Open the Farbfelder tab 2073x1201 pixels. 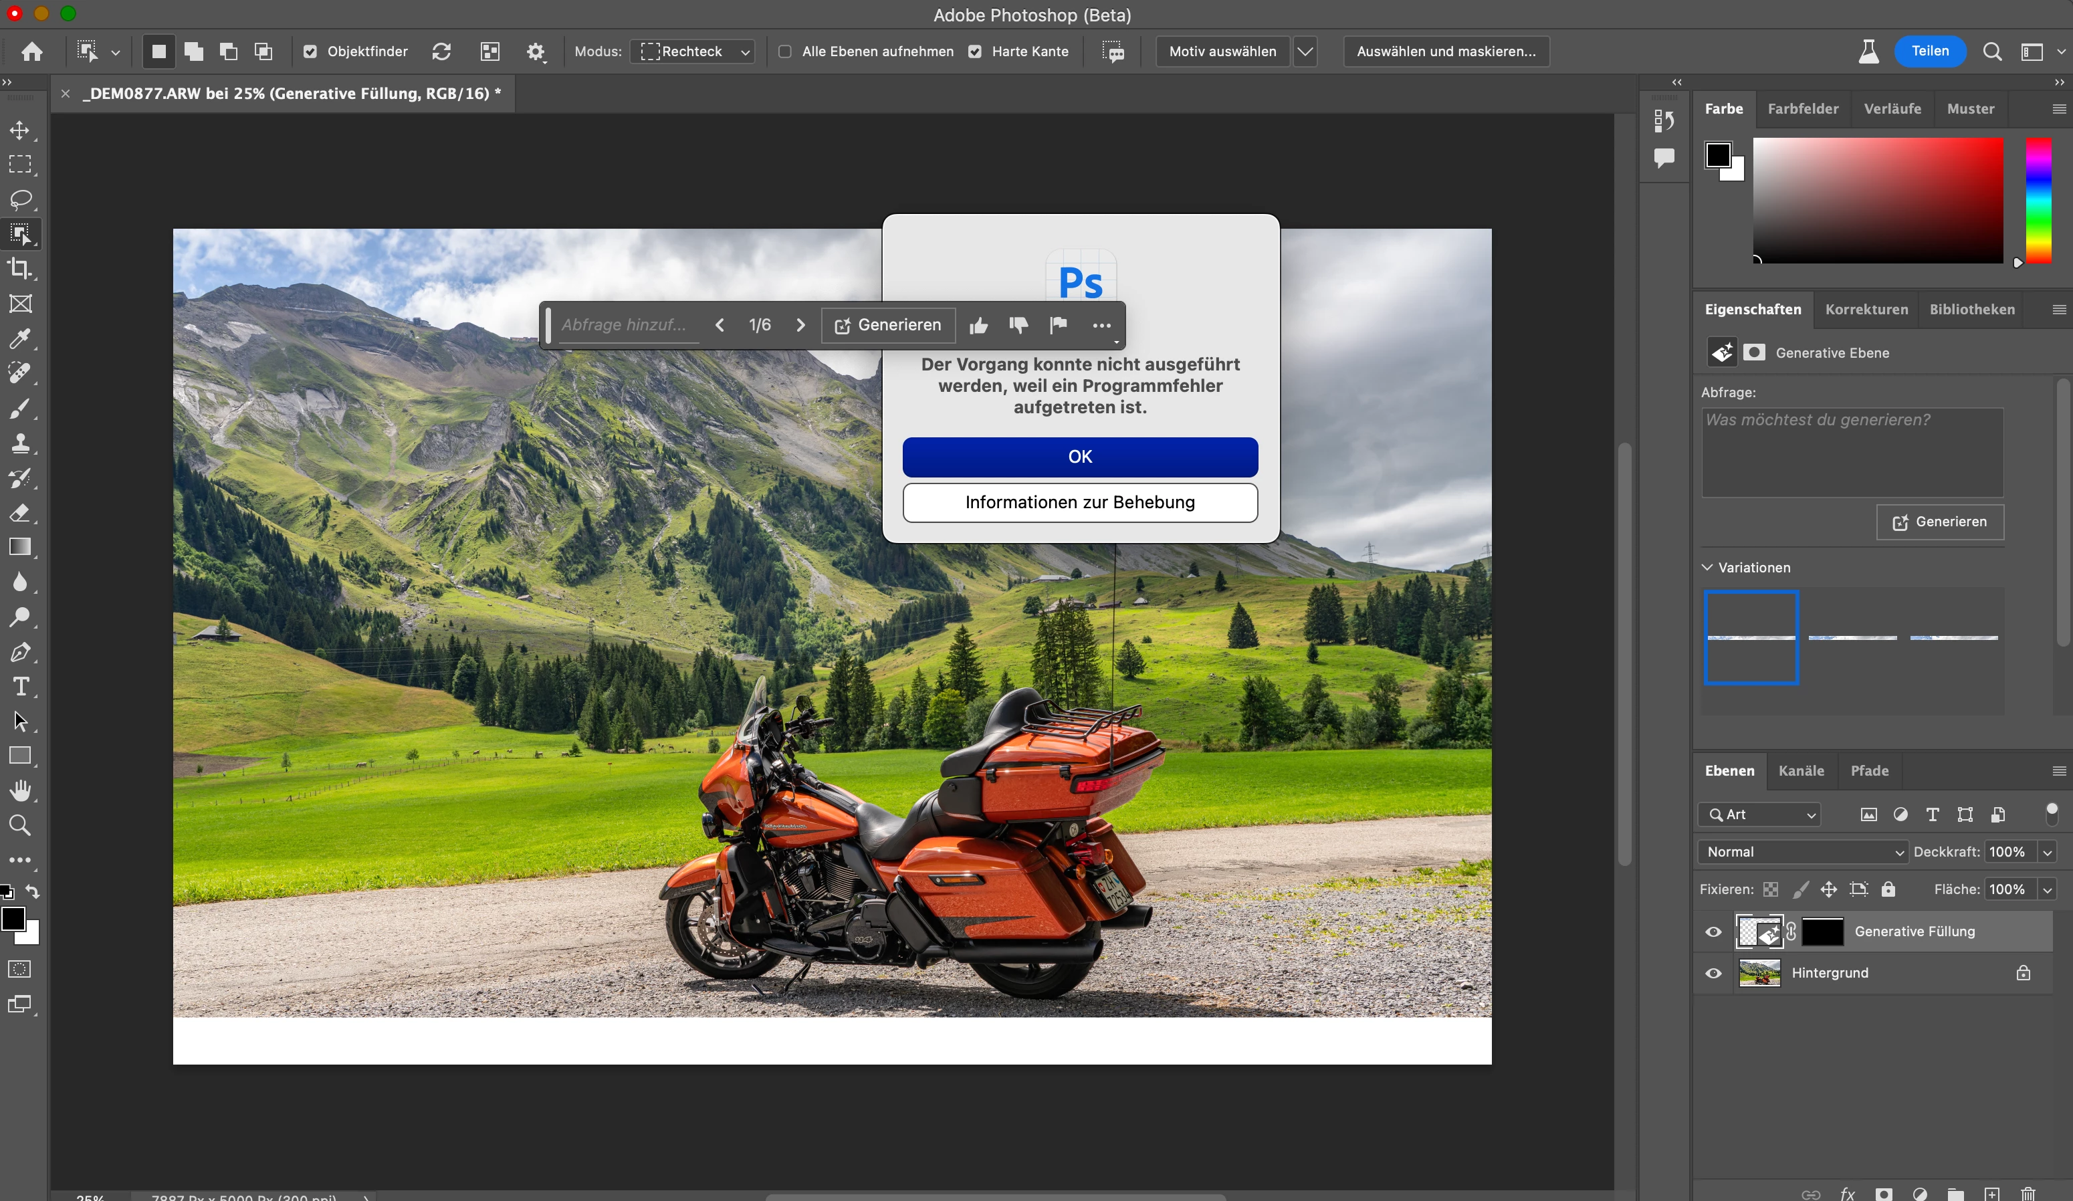[1802, 108]
